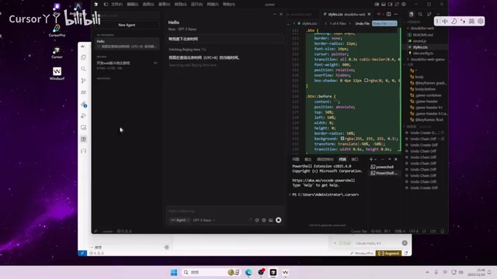Click the Keep File button

pos(384,23)
